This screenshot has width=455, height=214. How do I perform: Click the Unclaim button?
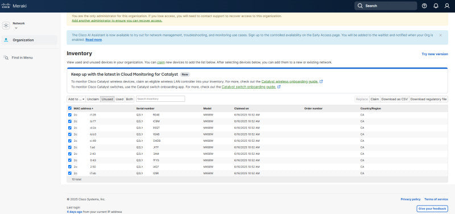tap(93, 99)
